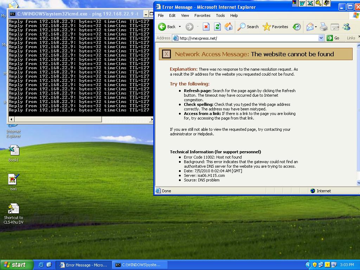This screenshot has width=360, height=270.
Task: Click the Windows Start button
Action: [17, 265]
